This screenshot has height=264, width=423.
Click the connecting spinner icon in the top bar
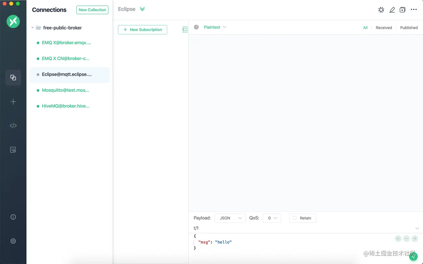click(x=381, y=10)
